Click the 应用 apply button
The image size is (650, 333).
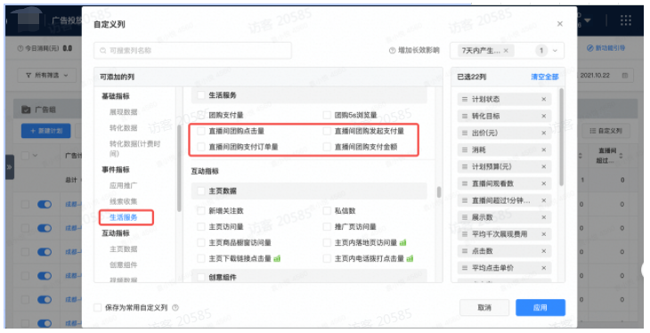point(540,308)
